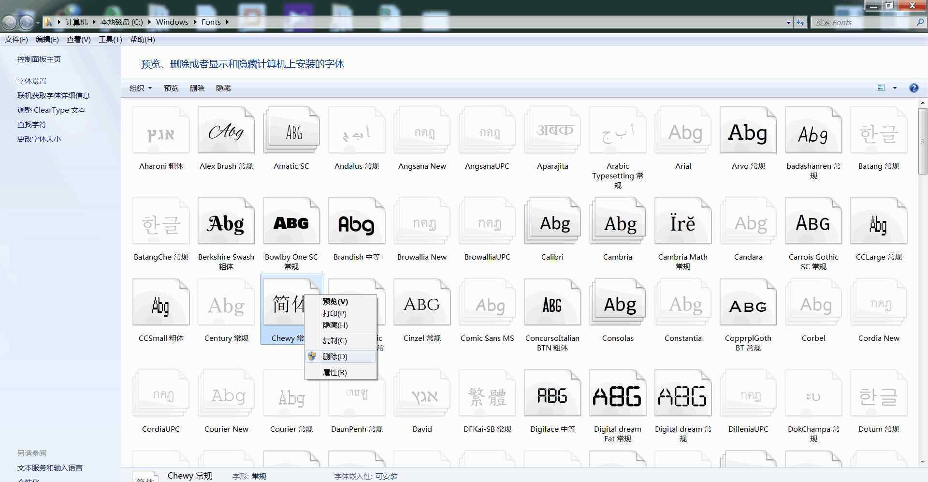Select the Amatic SC font family icon

point(291,131)
